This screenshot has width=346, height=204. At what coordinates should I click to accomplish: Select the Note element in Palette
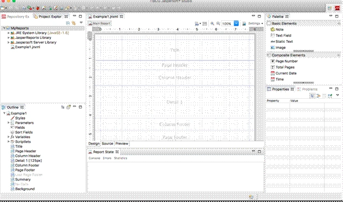[x=277, y=30]
